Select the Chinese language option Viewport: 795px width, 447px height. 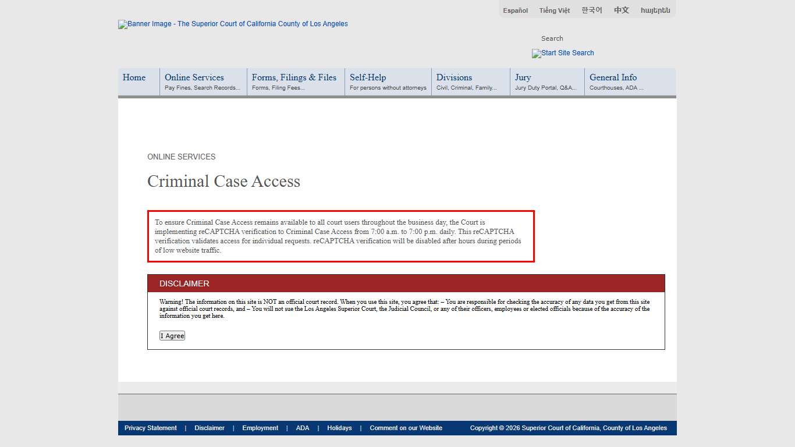[621, 10]
